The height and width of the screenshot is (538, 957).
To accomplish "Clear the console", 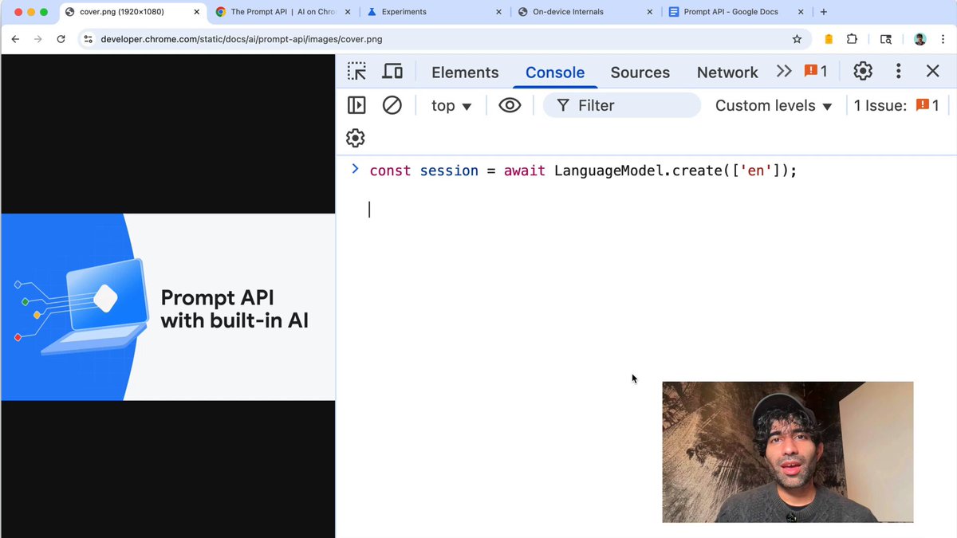I will coord(392,105).
